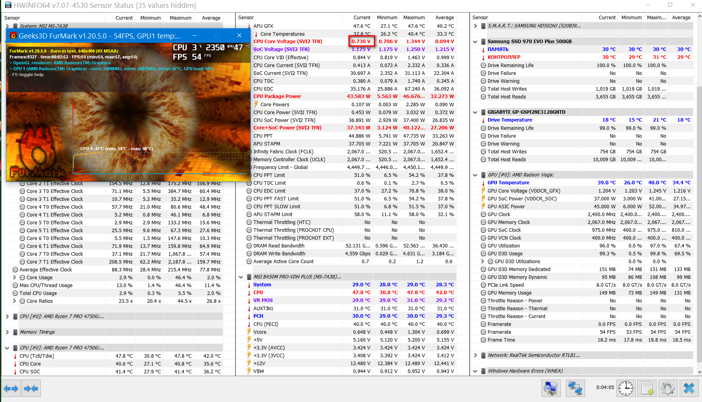Image resolution: width=702 pixels, height=402 pixels.
Task: Click thermometer icon beside GPU Temperature
Action: tap(483, 183)
